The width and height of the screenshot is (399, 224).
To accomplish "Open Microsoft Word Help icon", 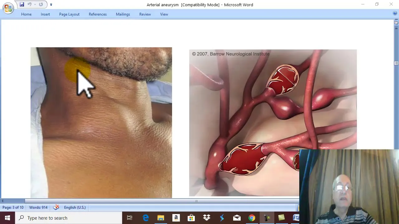I will [395, 13].
